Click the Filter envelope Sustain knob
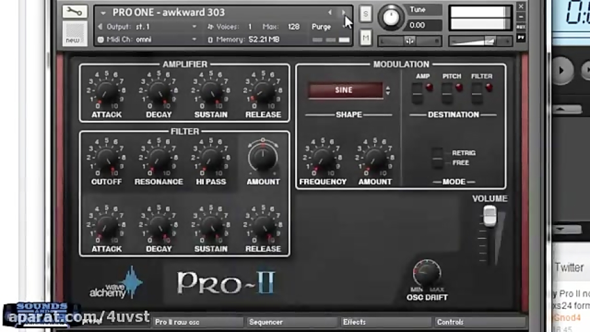The width and height of the screenshot is (590, 332). point(210,224)
